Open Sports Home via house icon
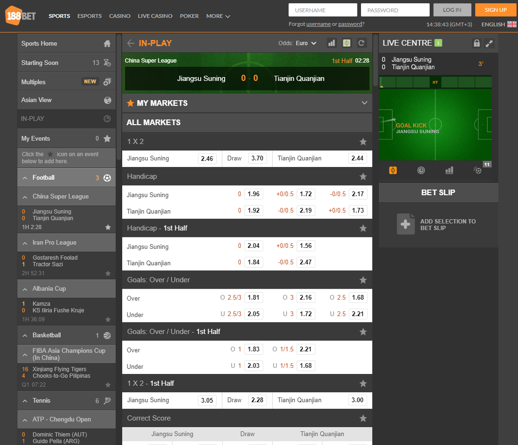 pos(107,44)
